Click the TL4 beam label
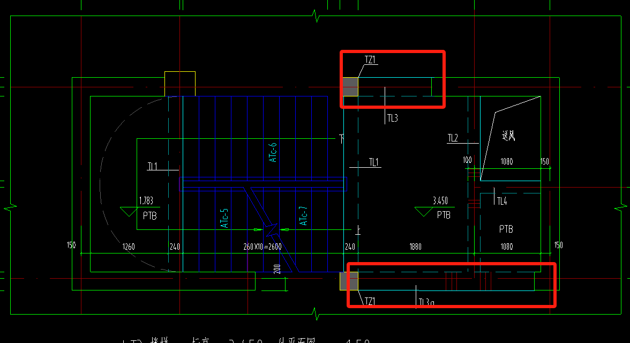Viewport: 630px width, 343px height. (502, 201)
